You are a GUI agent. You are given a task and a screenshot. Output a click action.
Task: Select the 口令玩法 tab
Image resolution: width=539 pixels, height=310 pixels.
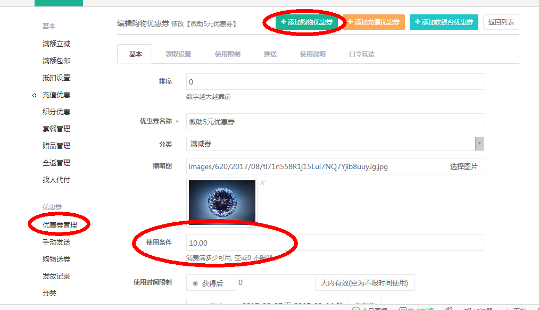pos(361,54)
